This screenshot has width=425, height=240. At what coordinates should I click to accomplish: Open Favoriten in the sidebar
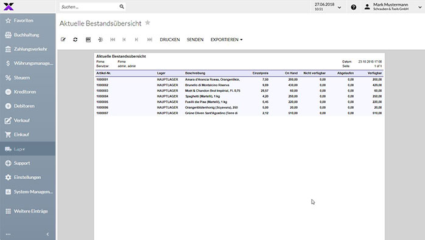pyautogui.click(x=27, y=21)
